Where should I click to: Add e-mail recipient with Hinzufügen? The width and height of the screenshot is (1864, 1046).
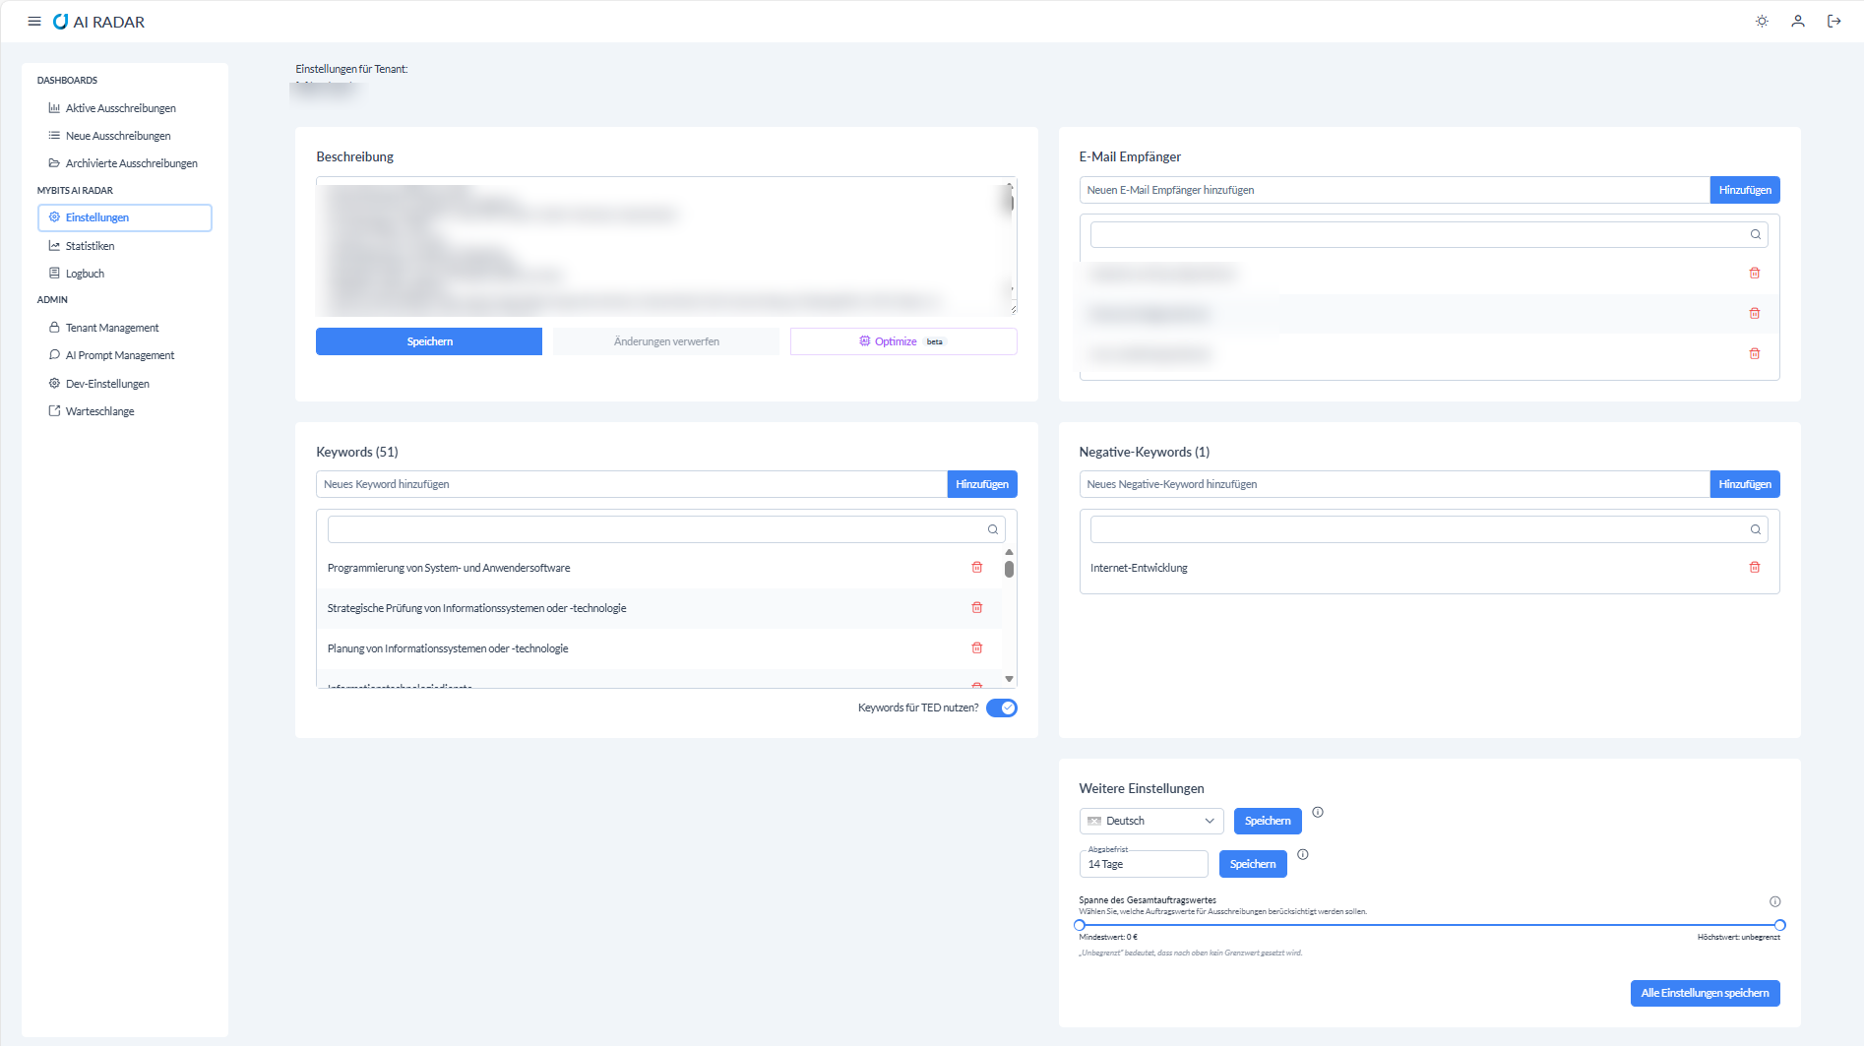[x=1745, y=190]
